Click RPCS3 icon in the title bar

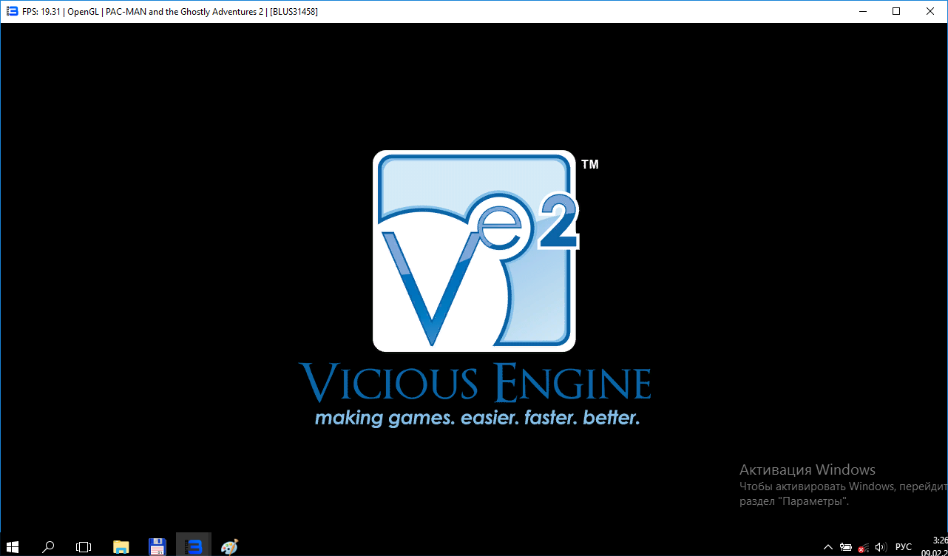point(12,11)
